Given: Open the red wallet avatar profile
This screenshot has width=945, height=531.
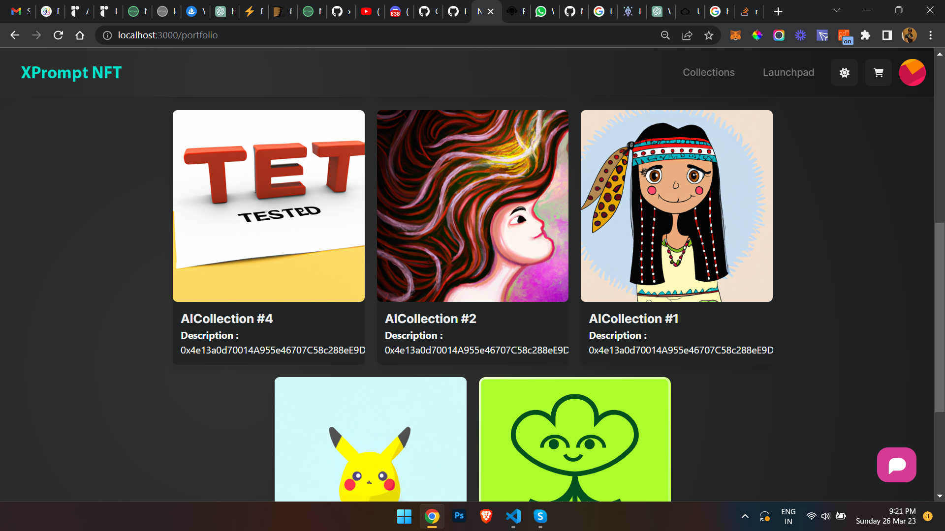Looking at the screenshot, I should (912, 73).
